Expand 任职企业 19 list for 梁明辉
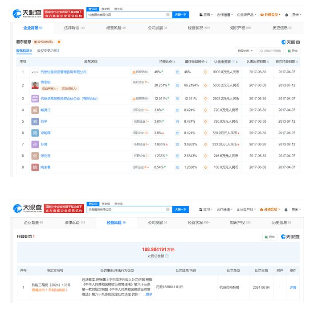Screen dimensions: 314x315 (x=140, y=133)
